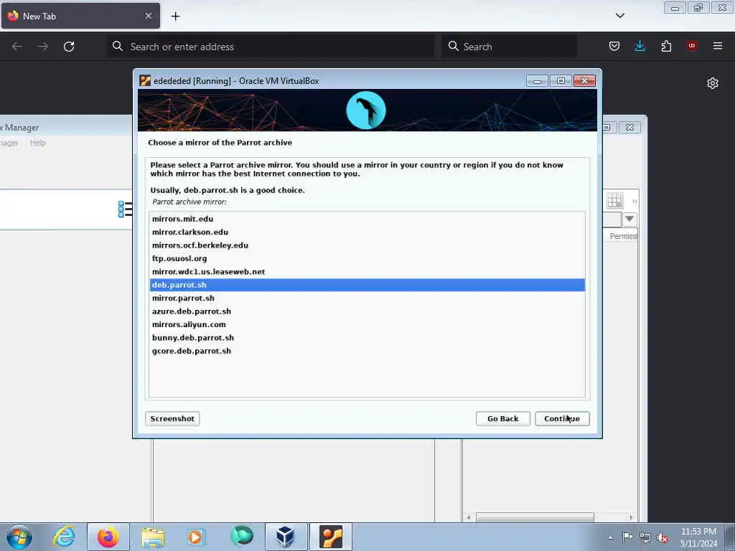Launch Internet Explorer from taskbar
This screenshot has width=735, height=551.
[64, 537]
